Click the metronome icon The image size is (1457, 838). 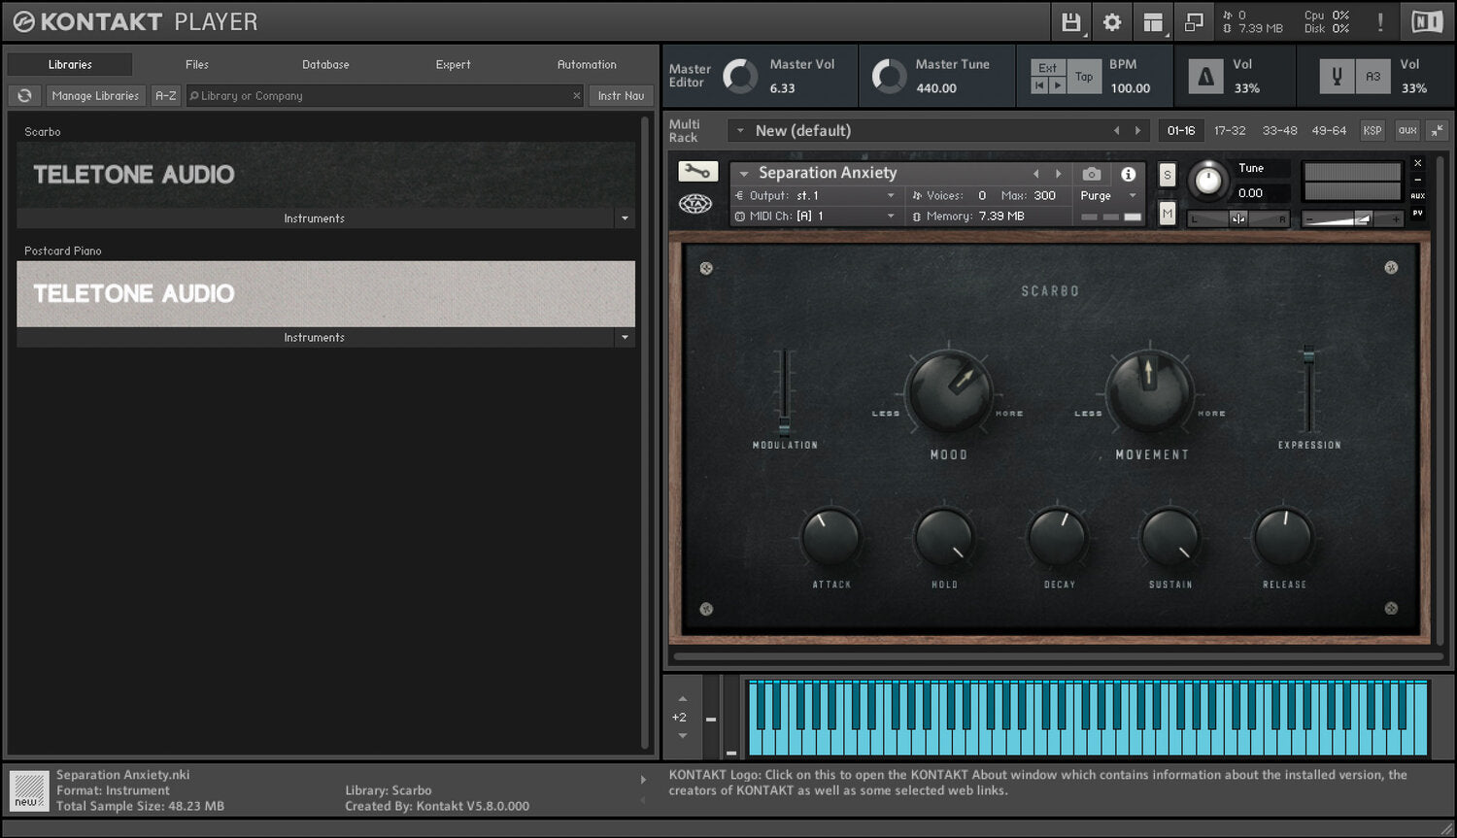1205,77
